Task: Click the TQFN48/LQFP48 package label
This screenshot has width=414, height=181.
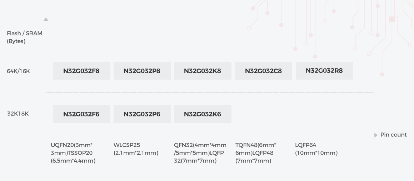Action: [256, 153]
